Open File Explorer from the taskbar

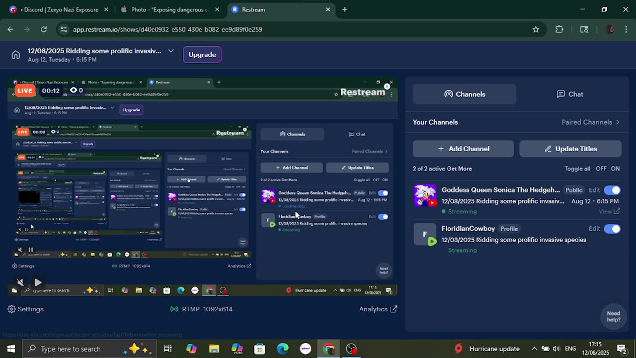(214, 349)
